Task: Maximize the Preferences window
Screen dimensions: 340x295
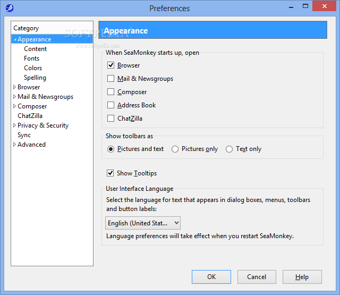Action: tap(305, 6)
